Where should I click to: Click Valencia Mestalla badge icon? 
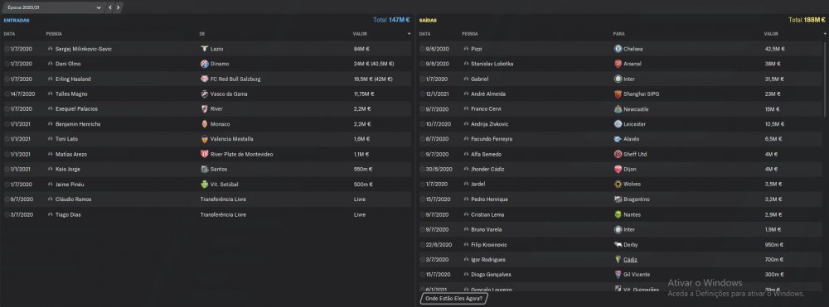pos(204,139)
